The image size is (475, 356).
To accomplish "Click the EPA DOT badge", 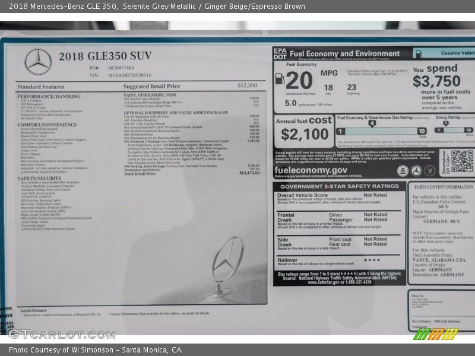I will click(x=280, y=54).
